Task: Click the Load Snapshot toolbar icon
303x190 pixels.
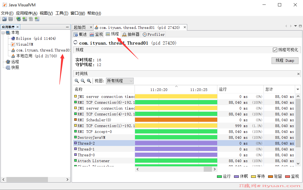Action: [x=5, y=19]
